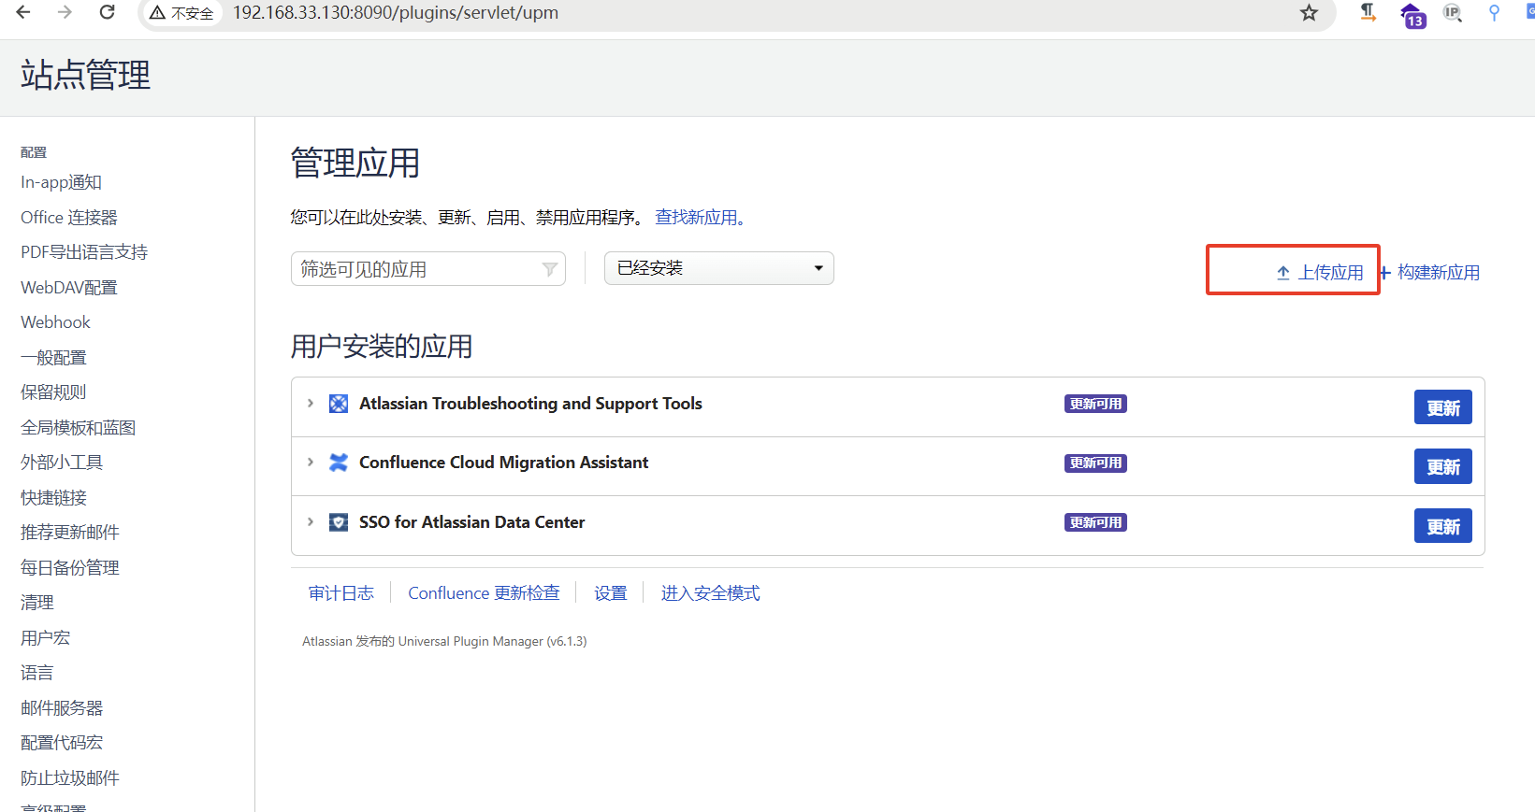Open 用户宏 in sidebar
Image resolution: width=1535 pixels, height=812 pixels.
pyautogui.click(x=46, y=638)
